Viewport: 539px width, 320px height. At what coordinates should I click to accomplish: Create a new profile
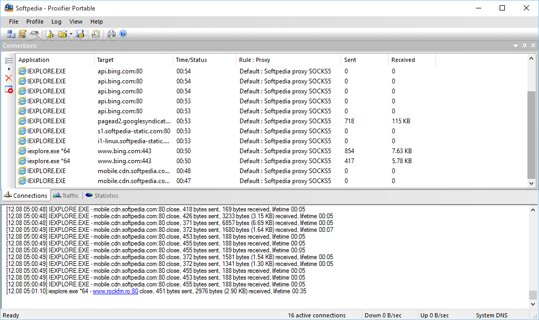(x=50, y=34)
